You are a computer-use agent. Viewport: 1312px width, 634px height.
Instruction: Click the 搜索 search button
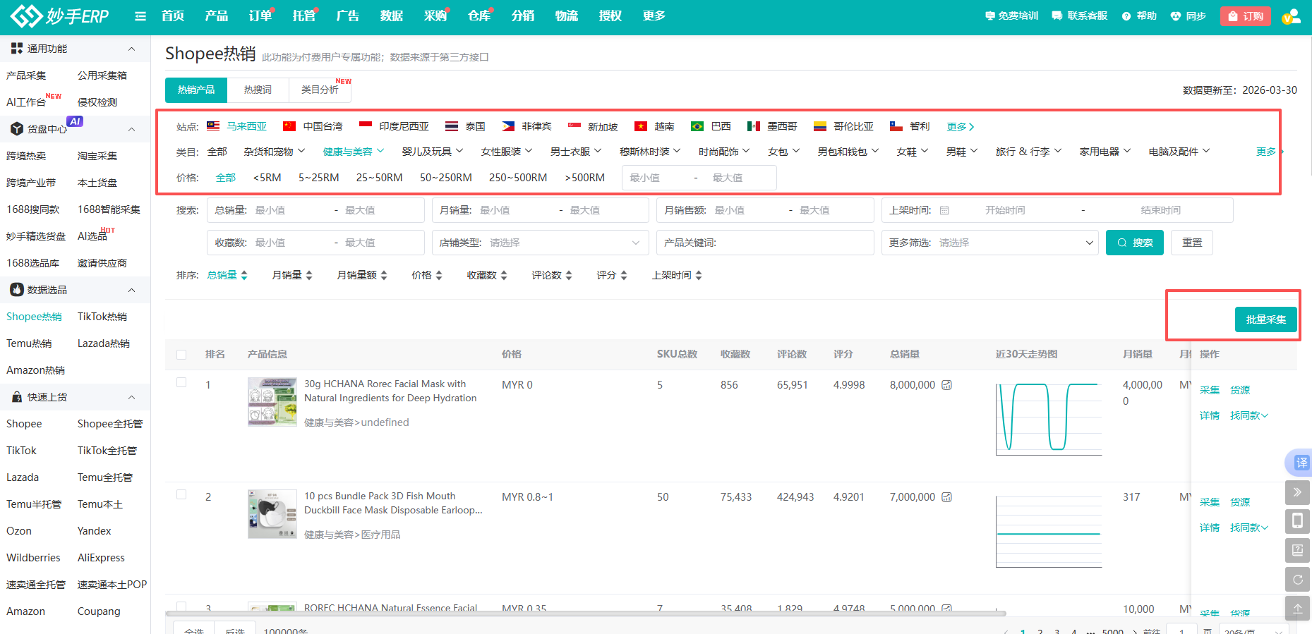coord(1134,243)
